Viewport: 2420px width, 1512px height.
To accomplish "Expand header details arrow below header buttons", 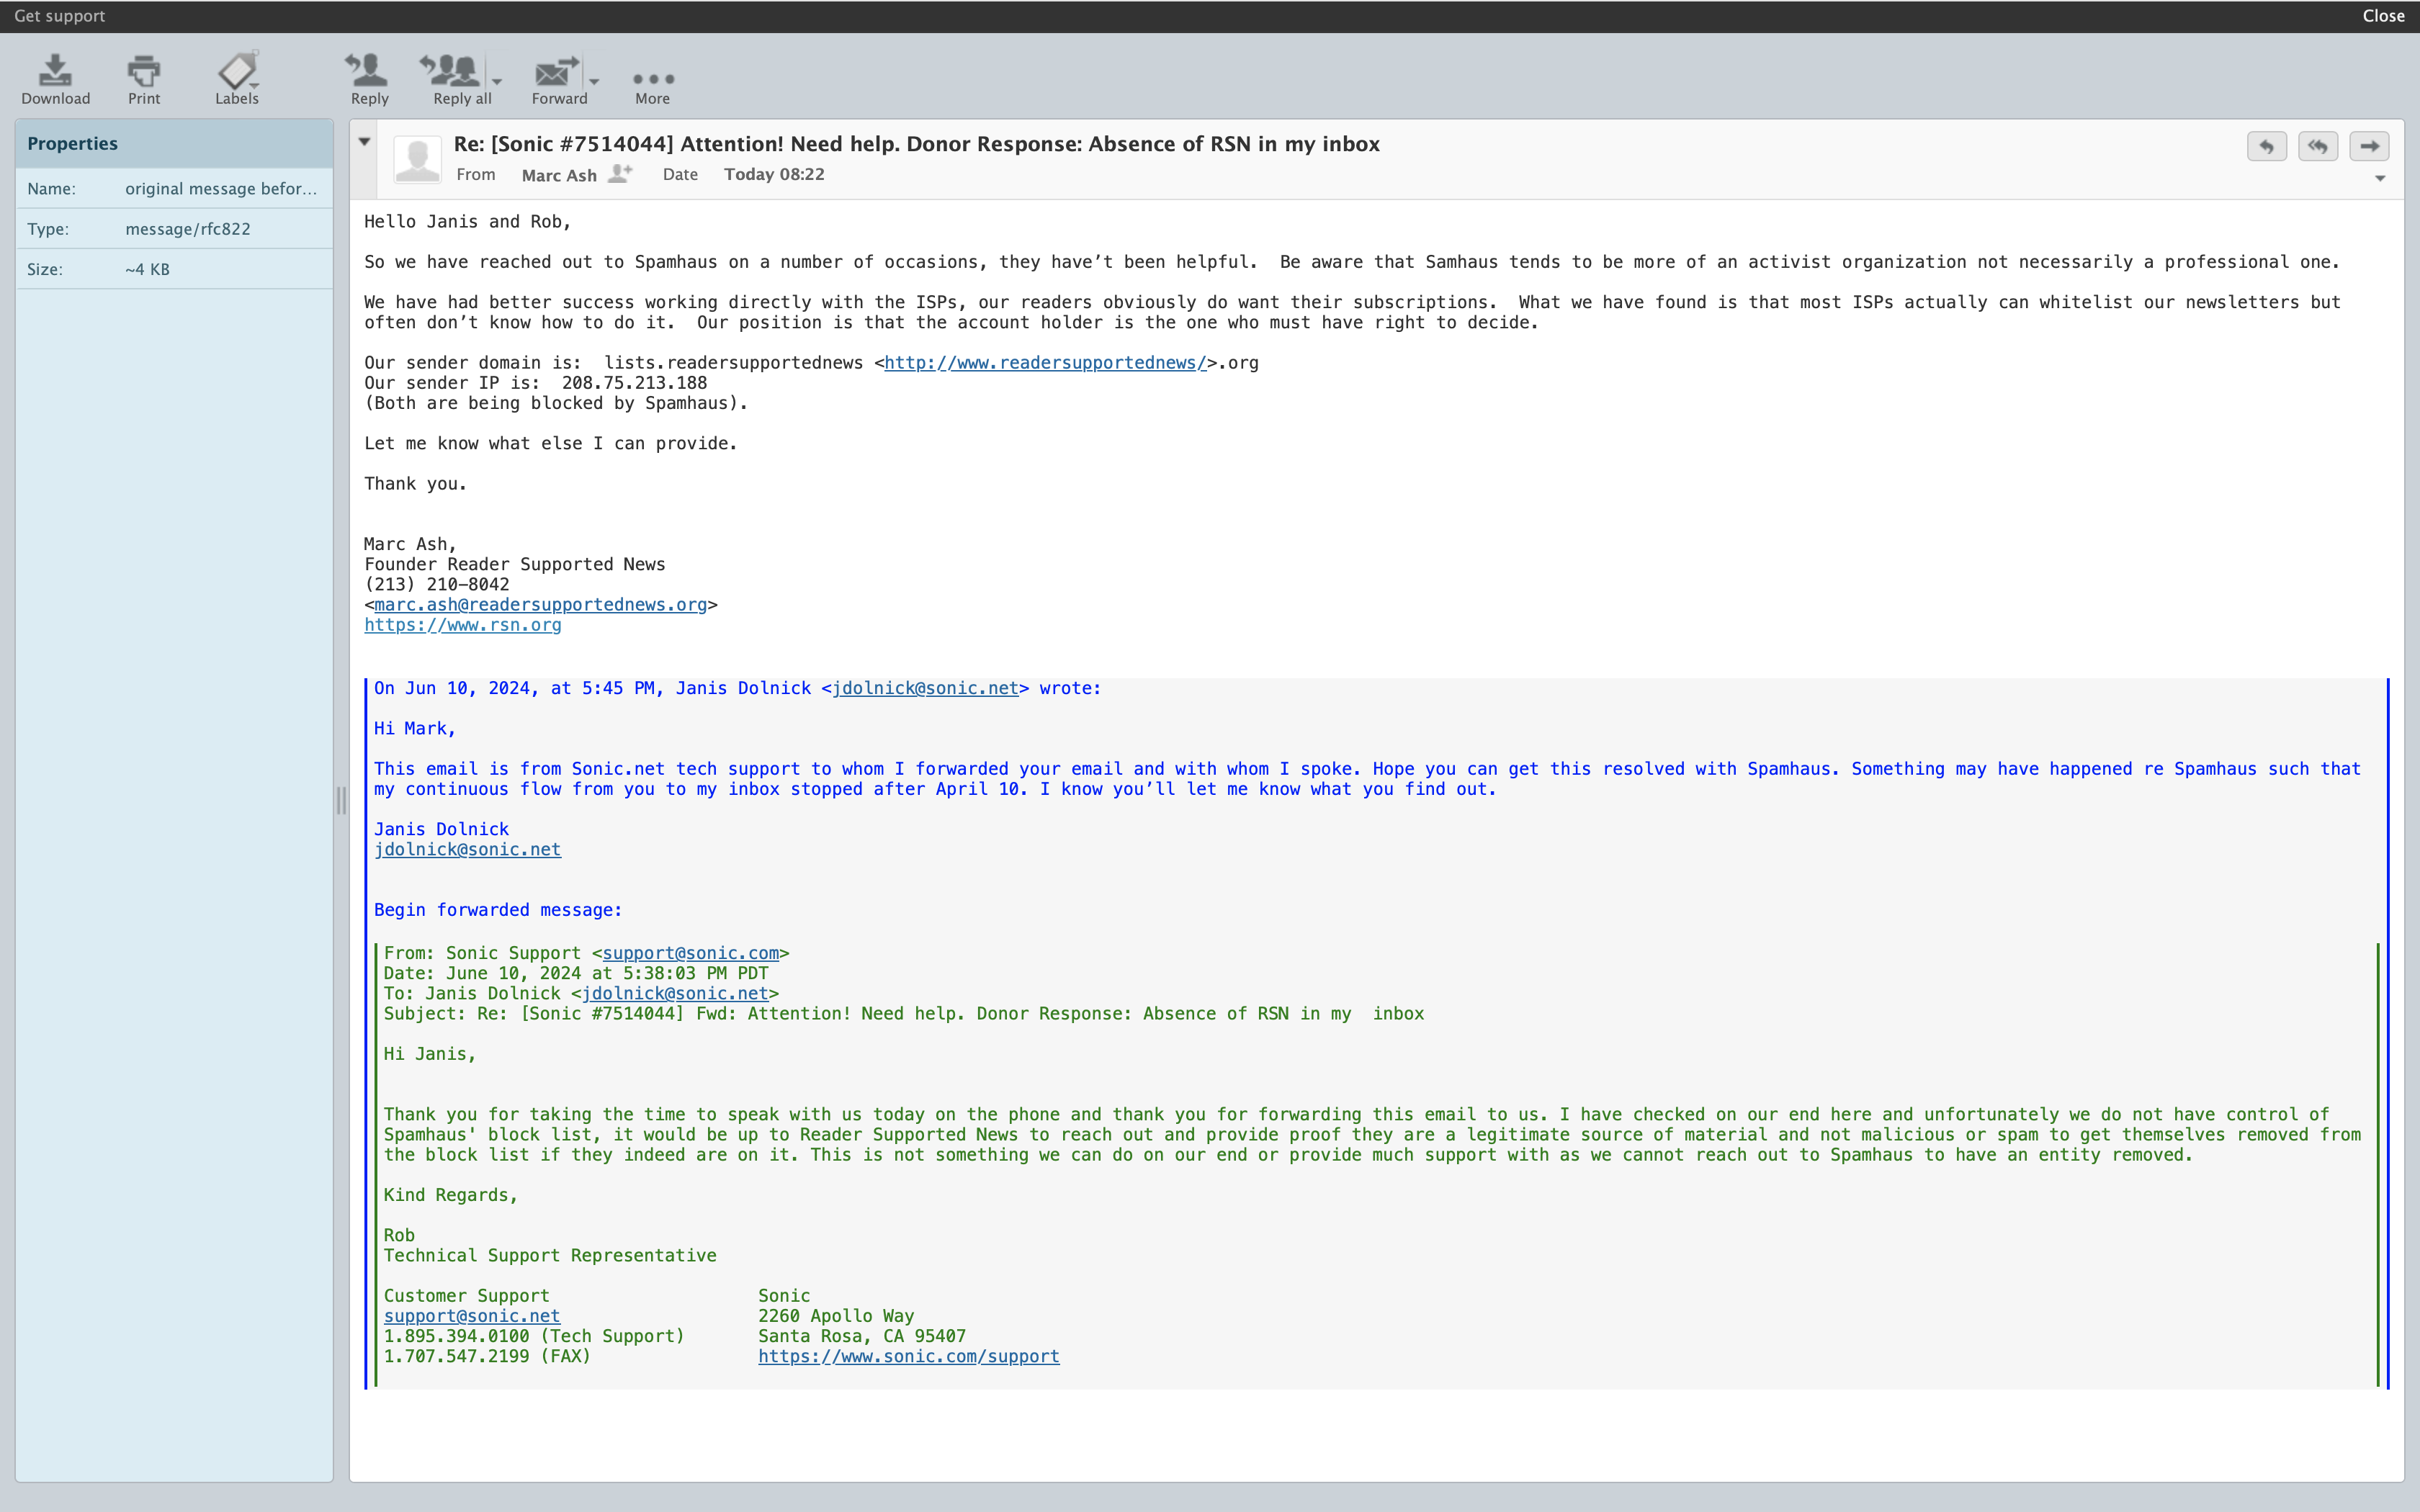I will pyautogui.click(x=2380, y=179).
